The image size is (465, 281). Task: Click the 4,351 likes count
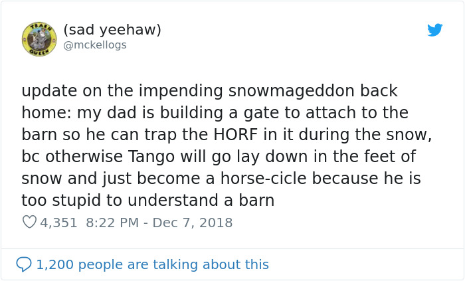click(x=58, y=223)
